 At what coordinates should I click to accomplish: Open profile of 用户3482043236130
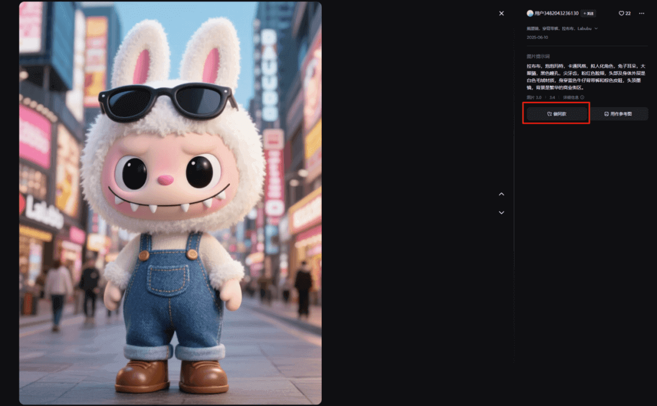(556, 13)
